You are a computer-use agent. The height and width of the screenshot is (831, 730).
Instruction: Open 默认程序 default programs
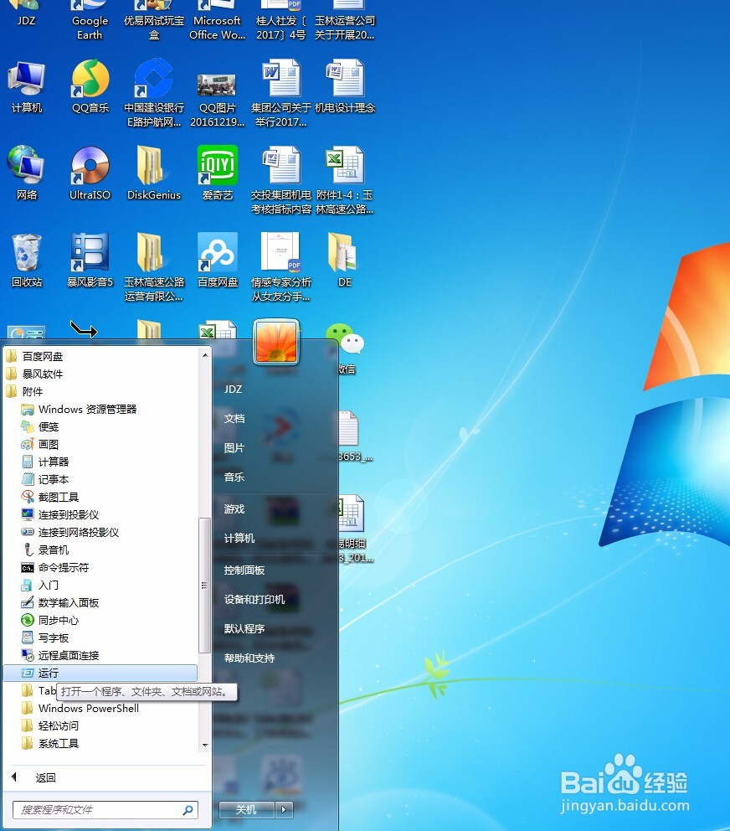click(x=244, y=628)
